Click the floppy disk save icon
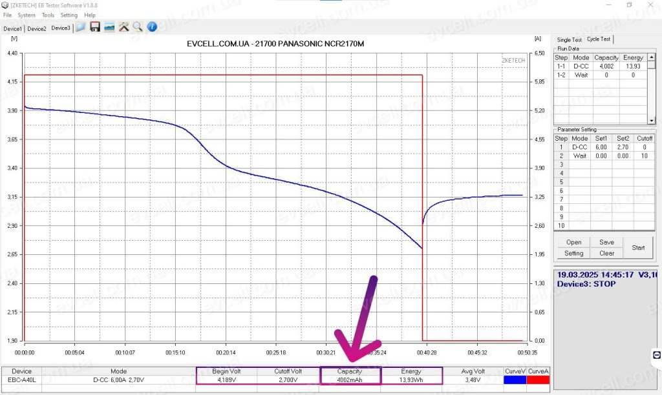This screenshot has height=395, width=662. pos(95,27)
